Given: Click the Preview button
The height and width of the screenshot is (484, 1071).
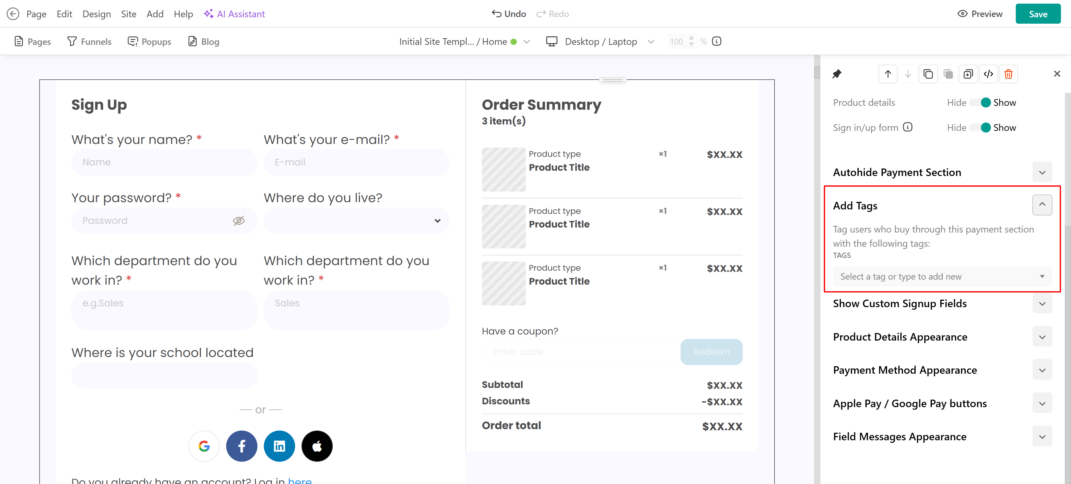Looking at the screenshot, I should coord(980,14).
